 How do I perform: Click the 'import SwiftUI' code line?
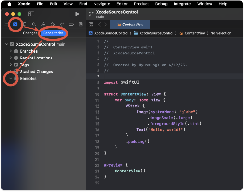tap(122, 82)
